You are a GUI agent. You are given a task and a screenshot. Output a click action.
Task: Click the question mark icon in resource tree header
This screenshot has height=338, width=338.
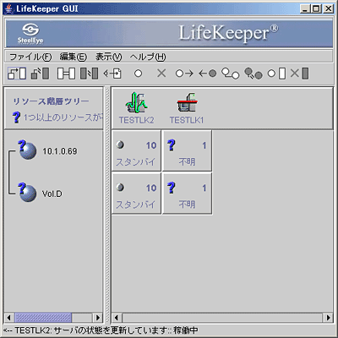(x=17, y=117)
